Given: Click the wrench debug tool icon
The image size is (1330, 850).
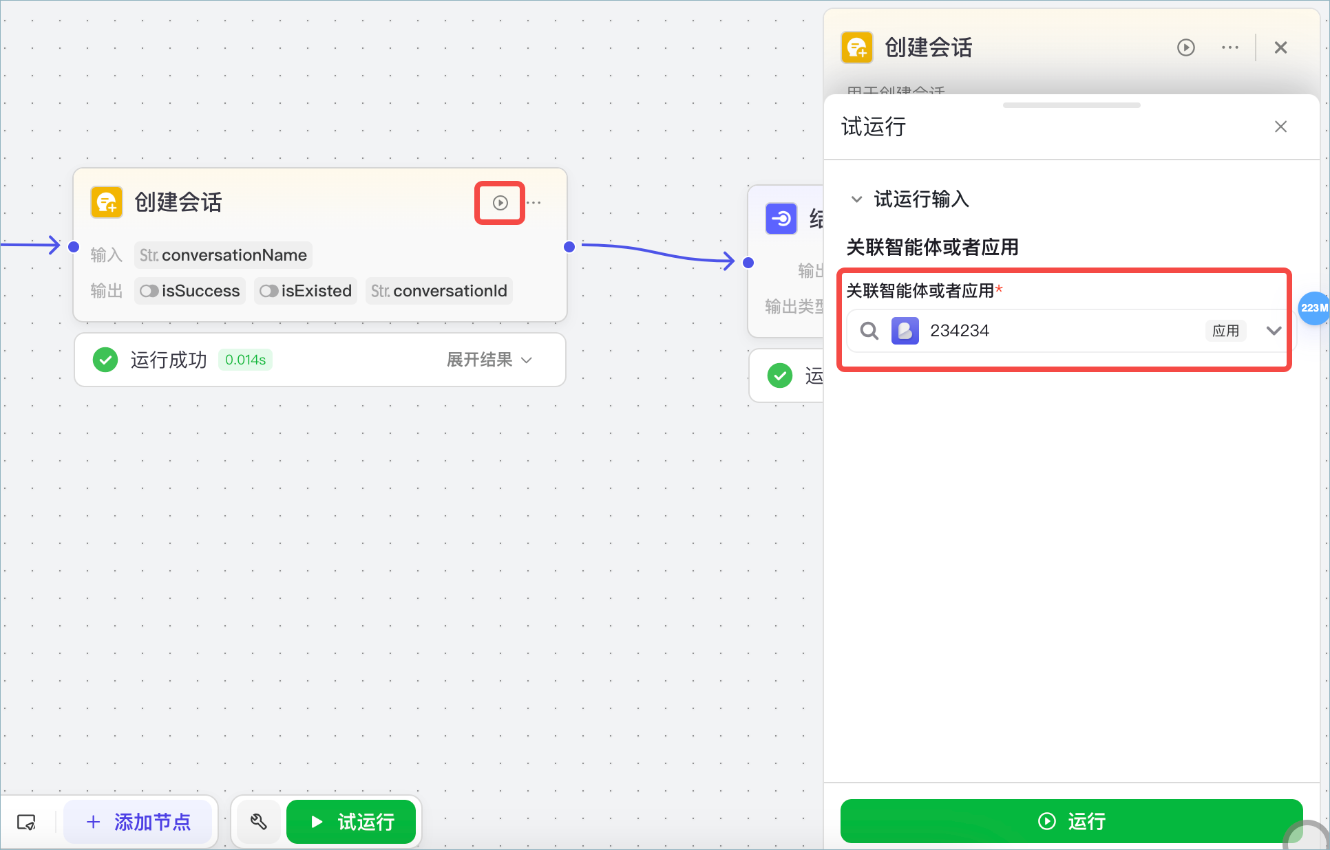Looking at the screenshot, I should (259, 821).
